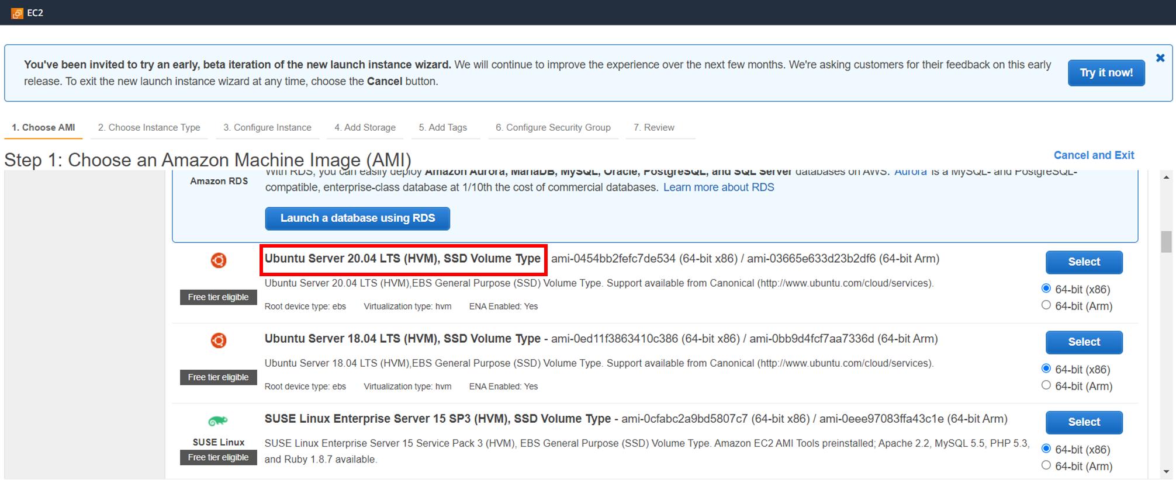This screenshot has width=1176, height=480.
Task: Select 64-bit (x86) for Ubuntu 18.04
Action: [1046, 368]
